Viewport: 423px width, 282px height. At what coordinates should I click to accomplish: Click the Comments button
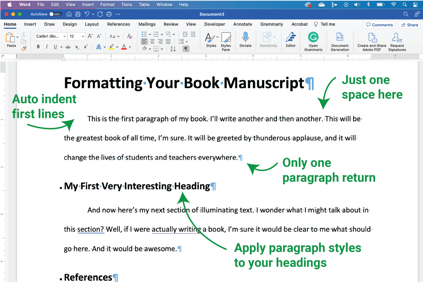click(379, 25)
